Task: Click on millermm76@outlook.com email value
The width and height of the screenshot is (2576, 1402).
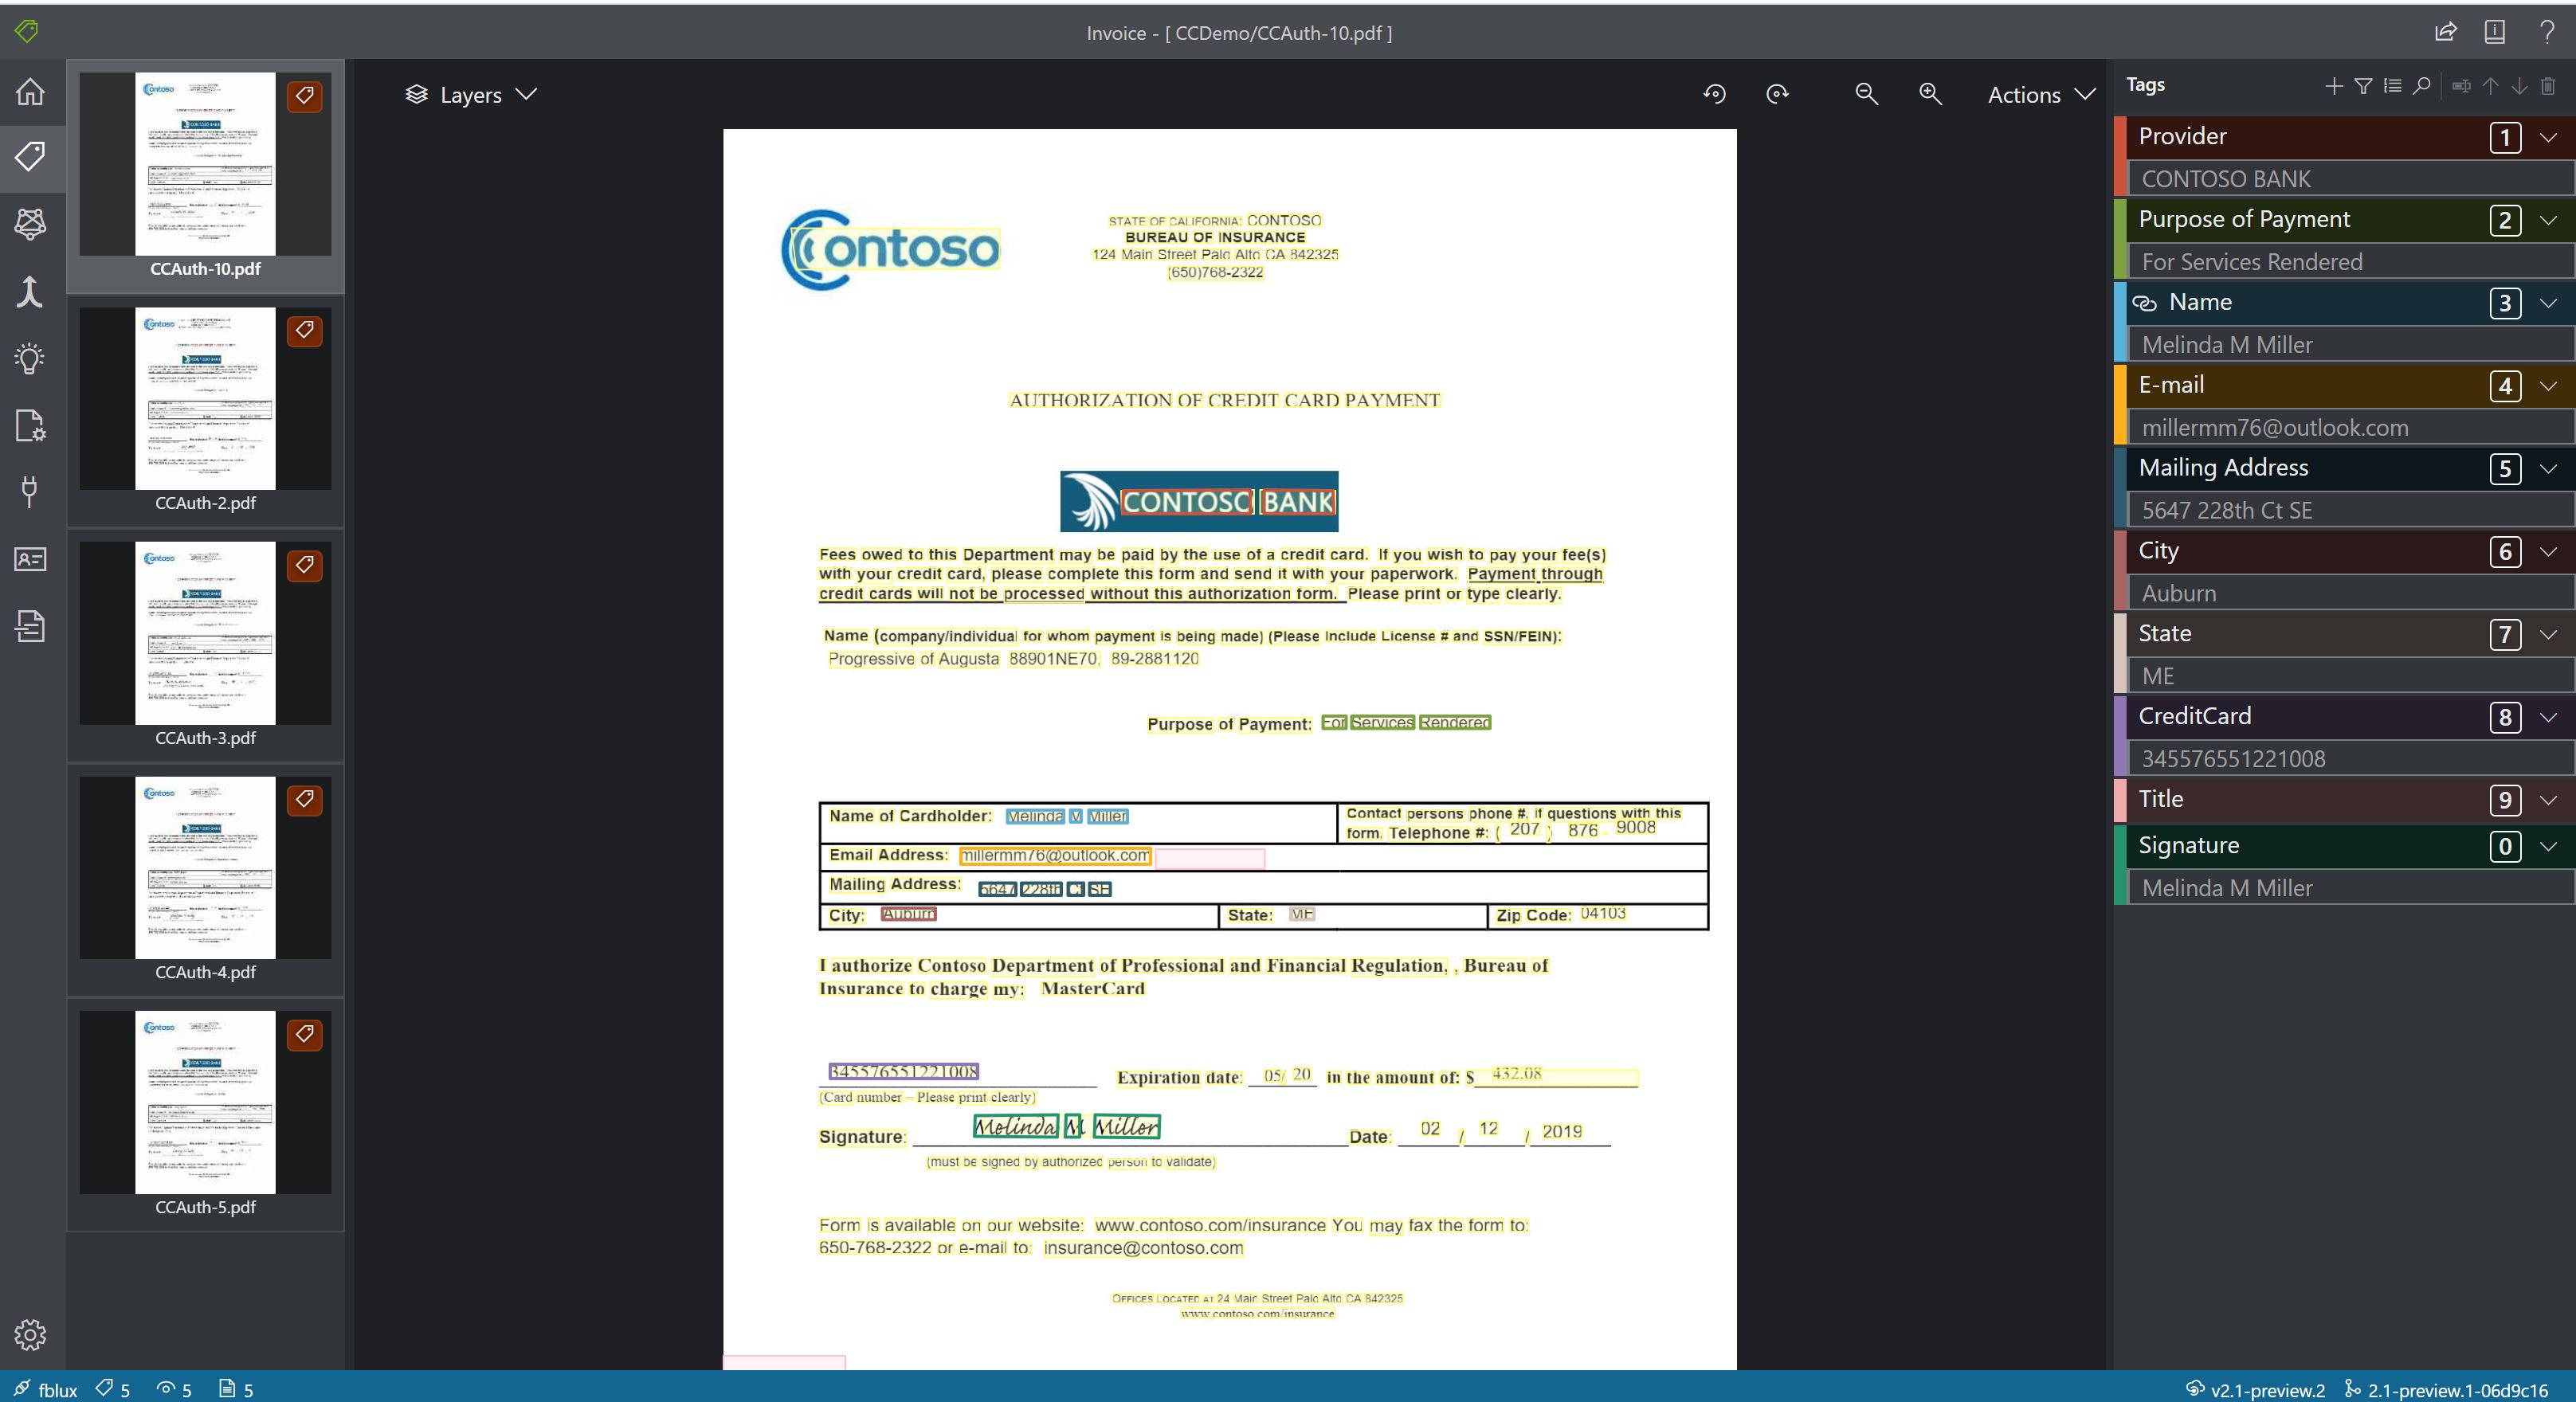Action: pos(2274,426)
